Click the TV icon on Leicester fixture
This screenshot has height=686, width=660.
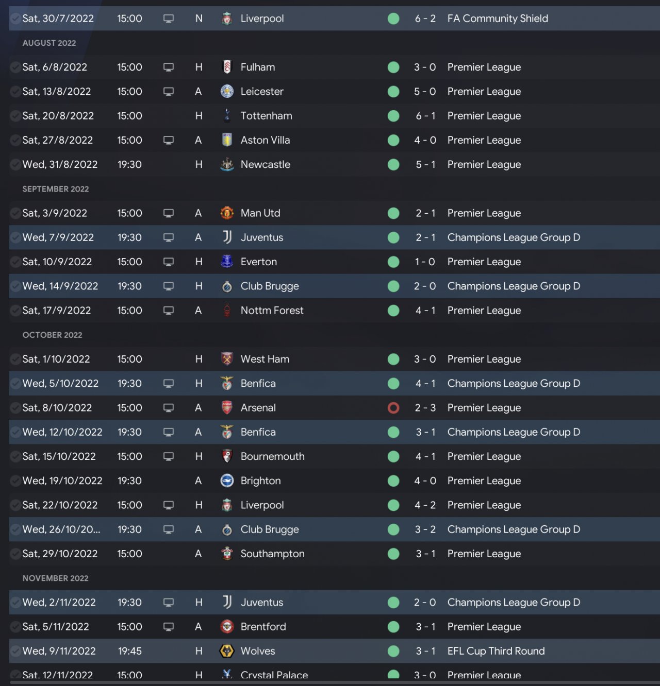(169, 92)
